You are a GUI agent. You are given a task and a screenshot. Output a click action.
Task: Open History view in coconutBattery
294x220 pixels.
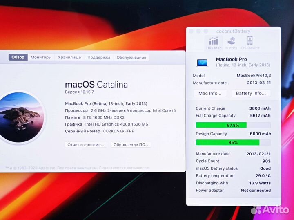click(231, 43)
